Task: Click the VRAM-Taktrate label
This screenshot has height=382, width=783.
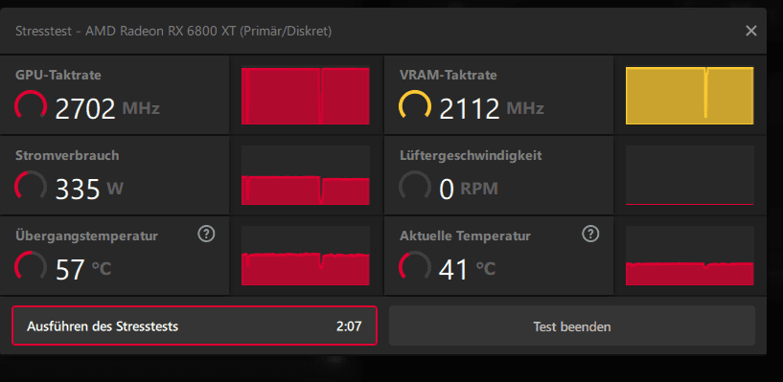Action: pyautogui.click(x=449, y=76)
